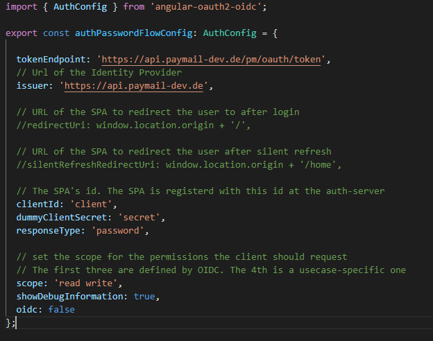Select the 'secret' string value
This screenshot has height=341, width=433.
[139, 218]
